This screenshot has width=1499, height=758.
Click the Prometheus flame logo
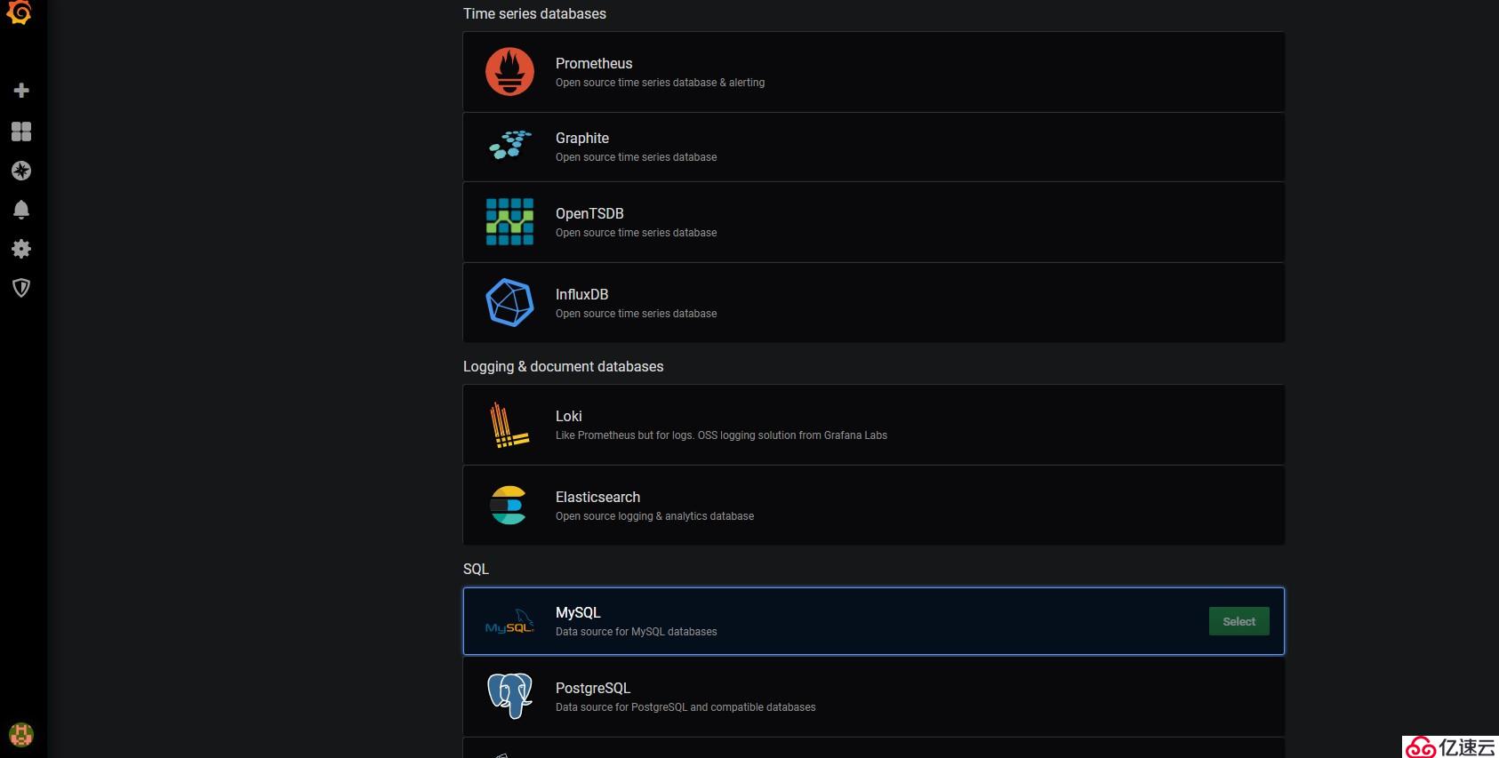tap(509, 71)
